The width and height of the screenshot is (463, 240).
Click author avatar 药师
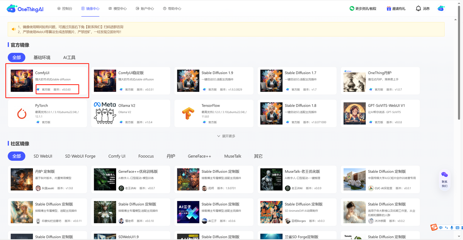point(204,188)
